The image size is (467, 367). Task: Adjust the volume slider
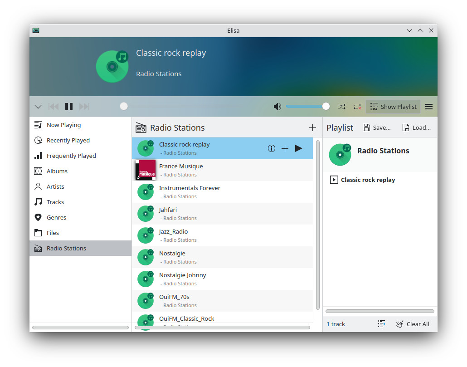pyautogui.click(x=308, y=106)
